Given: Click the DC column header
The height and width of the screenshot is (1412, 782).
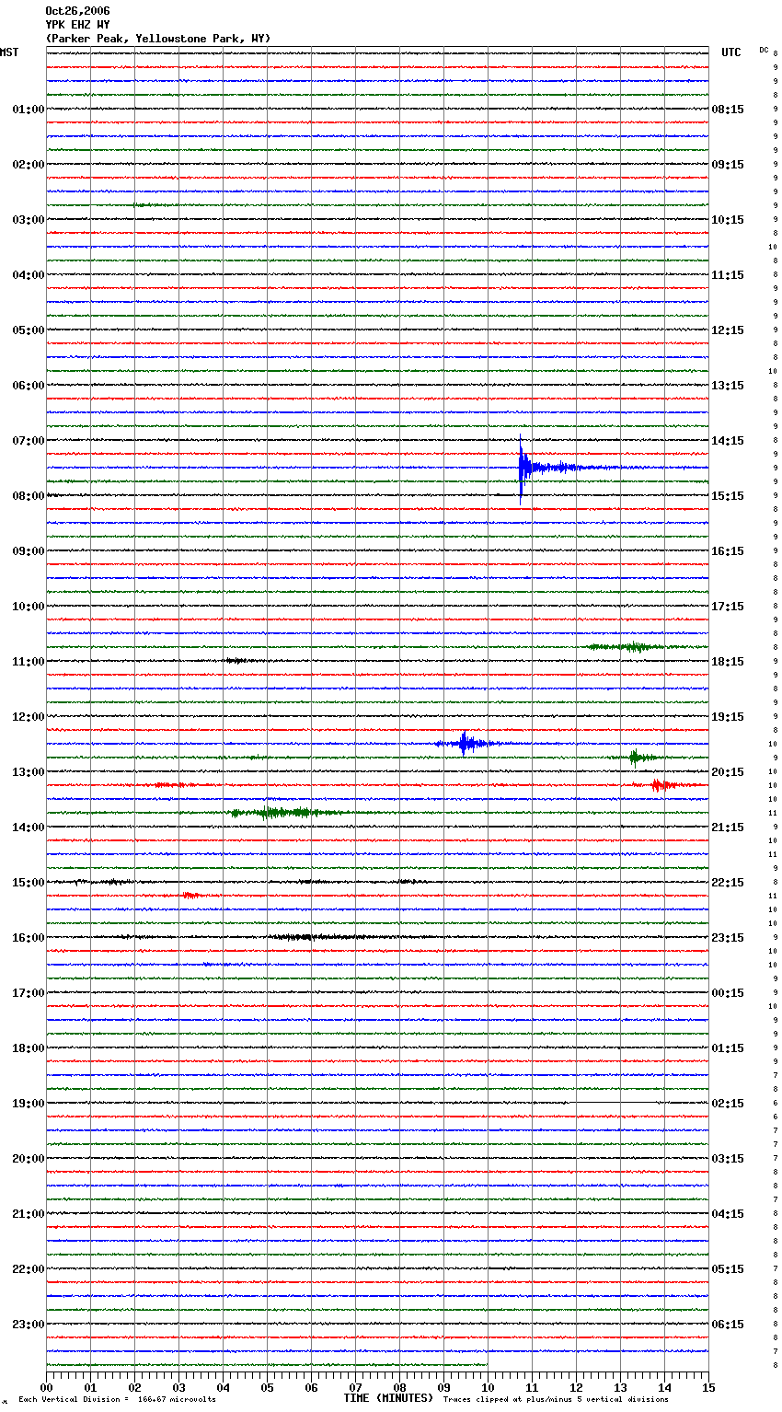Looking at the screenshot, I should coord(764,50).
